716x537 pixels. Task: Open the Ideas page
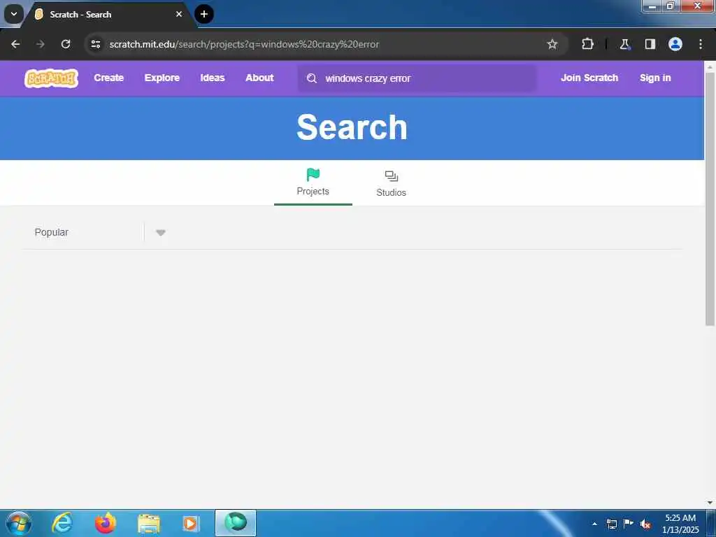coord(213,78)
